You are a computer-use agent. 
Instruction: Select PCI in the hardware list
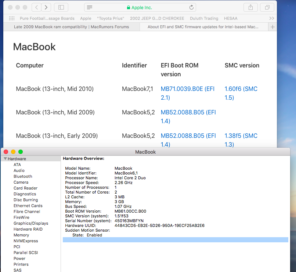click(17, 247)
